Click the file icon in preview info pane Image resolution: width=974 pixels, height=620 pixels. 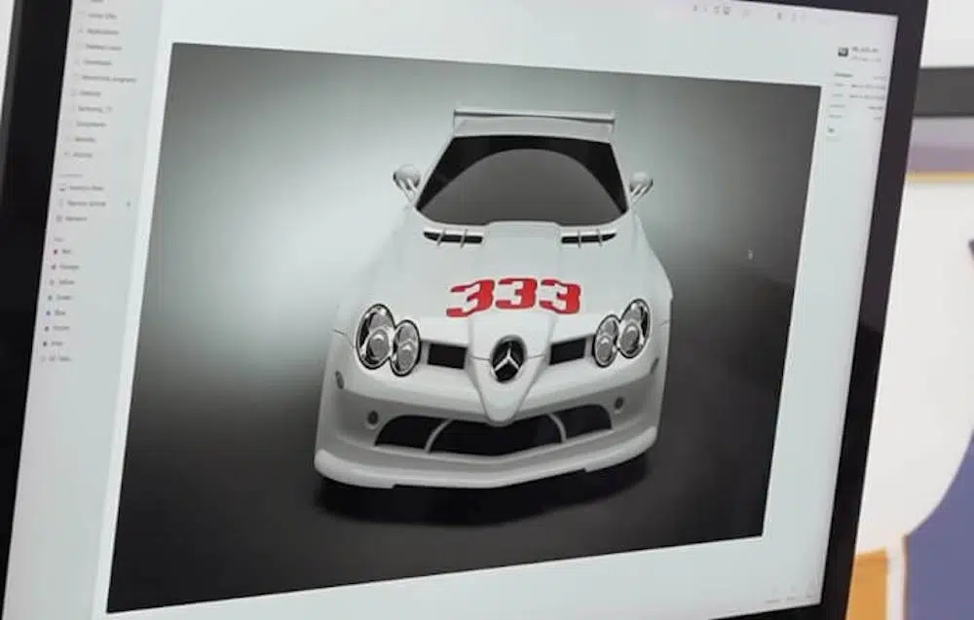843,53
